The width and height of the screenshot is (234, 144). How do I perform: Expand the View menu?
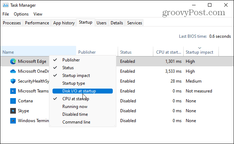tap(38, 14)
